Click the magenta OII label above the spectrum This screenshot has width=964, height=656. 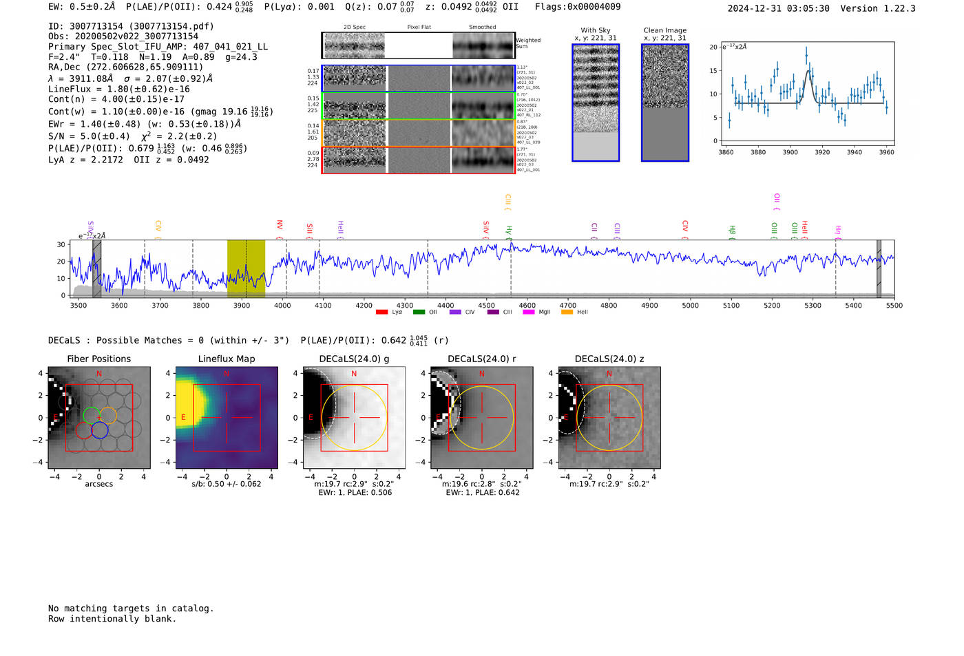777,200
